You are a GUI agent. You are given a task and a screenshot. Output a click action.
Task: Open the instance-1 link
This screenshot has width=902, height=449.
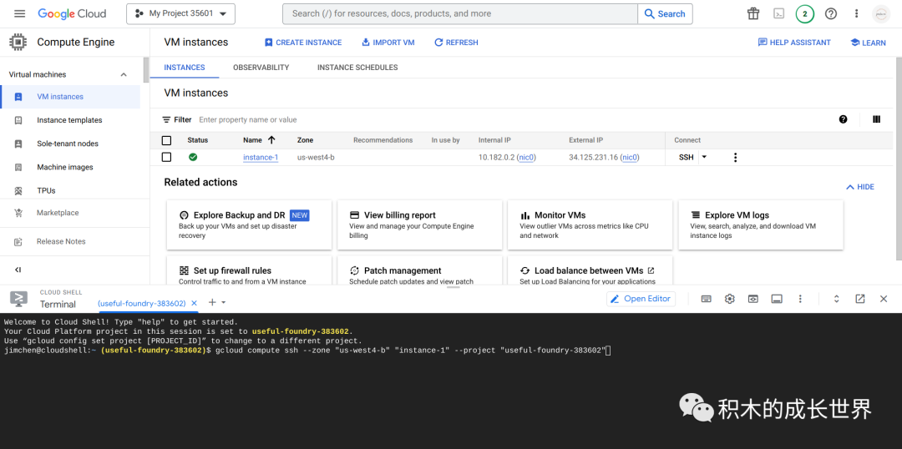click(261, 158)
